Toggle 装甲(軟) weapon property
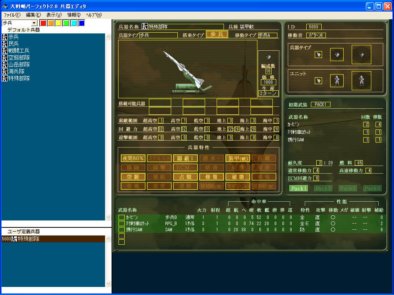This screenshot has width=394, height=295. (x=237, y=158)
